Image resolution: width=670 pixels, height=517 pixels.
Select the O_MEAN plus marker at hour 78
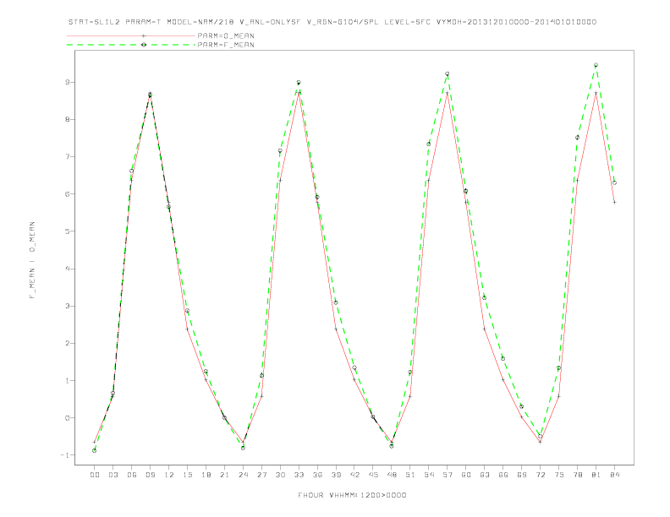(577, 180)
